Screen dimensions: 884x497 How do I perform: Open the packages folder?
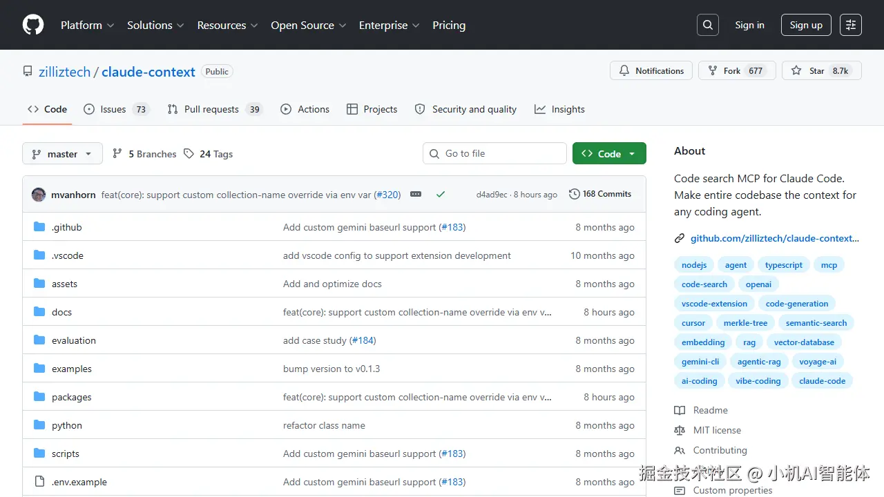(x=72, y=397)
